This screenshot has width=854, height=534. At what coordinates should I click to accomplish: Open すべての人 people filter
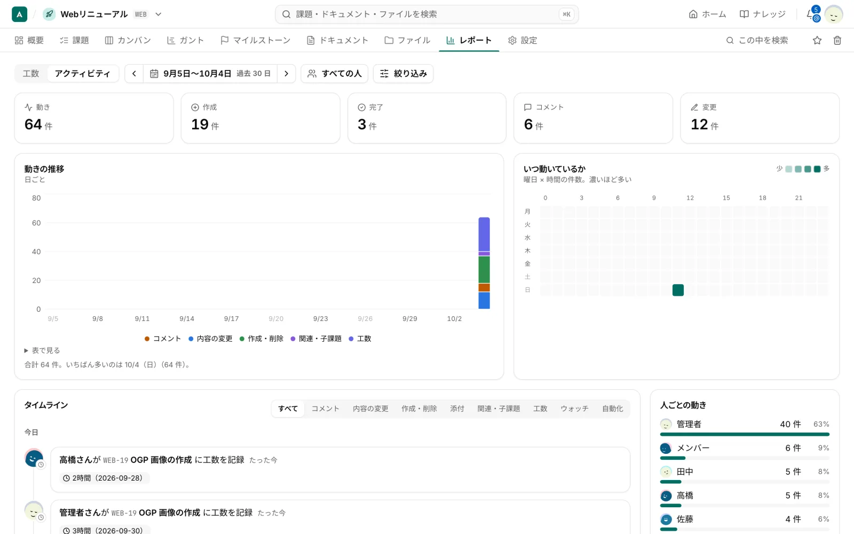(335, 74)
